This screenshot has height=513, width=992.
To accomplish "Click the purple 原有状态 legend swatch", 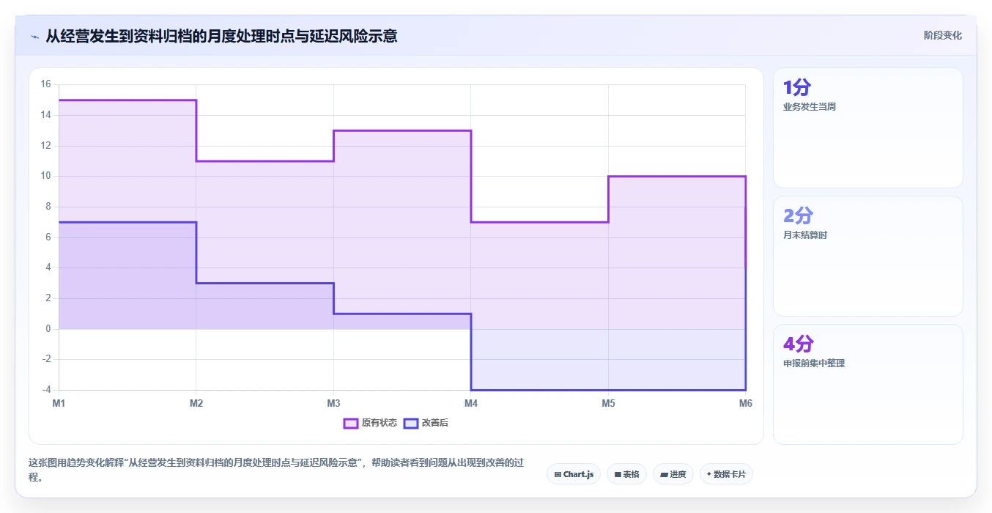I will (x=351, y=423).
